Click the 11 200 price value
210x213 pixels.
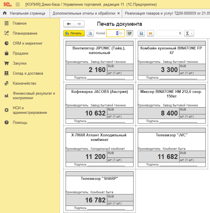click(x=95, y=157)
